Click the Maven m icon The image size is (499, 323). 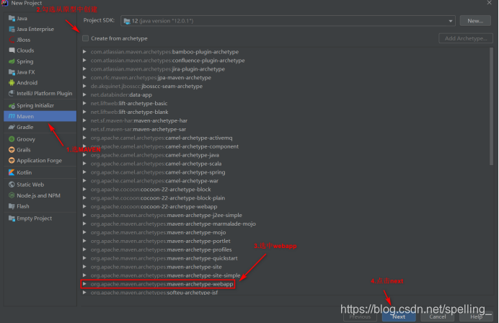coord(12,117)
